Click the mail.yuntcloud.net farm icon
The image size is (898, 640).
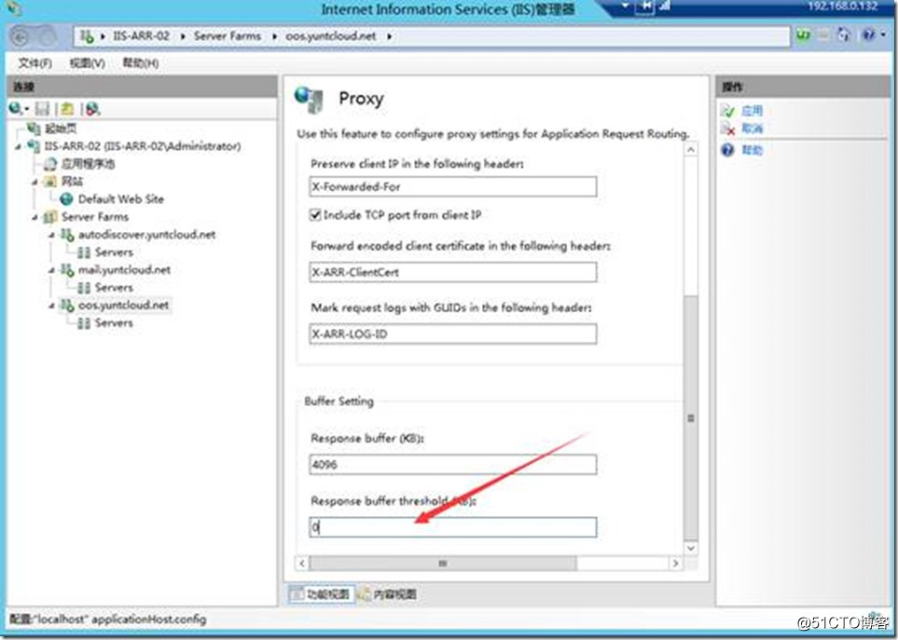pos(67,270)
